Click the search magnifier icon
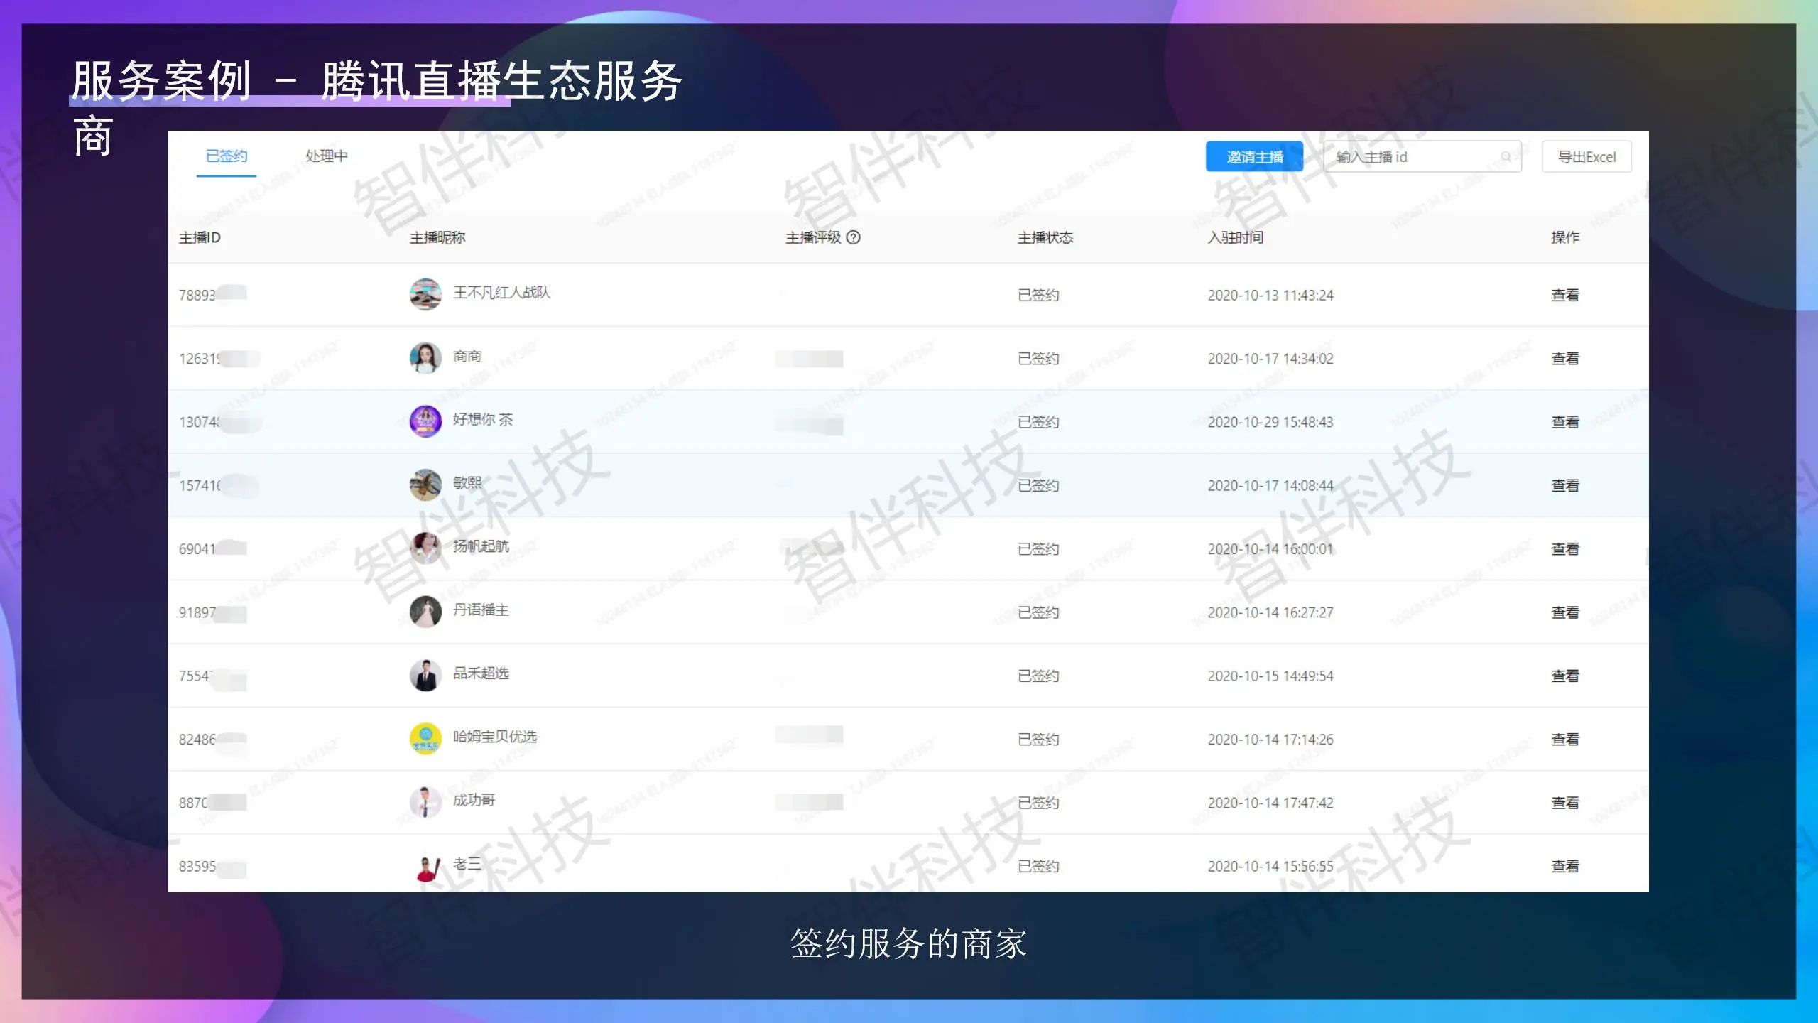 (1505, 157)
